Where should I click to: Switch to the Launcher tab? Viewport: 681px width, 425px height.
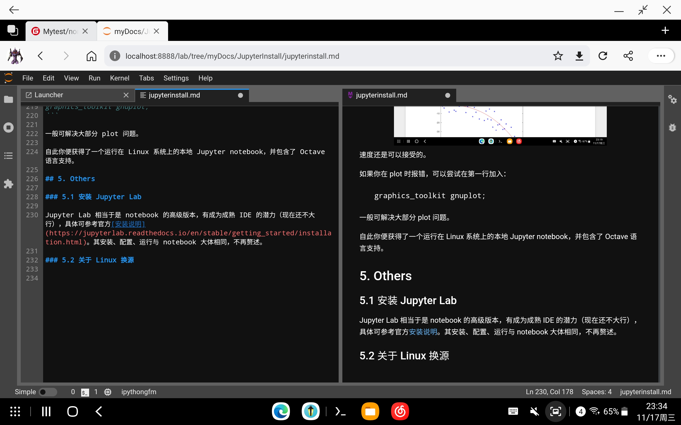pos(49,95)
